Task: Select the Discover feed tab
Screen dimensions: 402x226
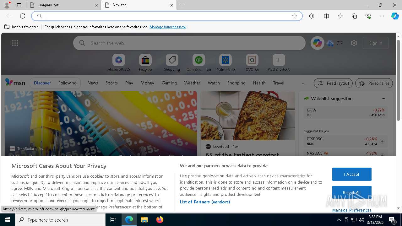Action: pos(42,83)
